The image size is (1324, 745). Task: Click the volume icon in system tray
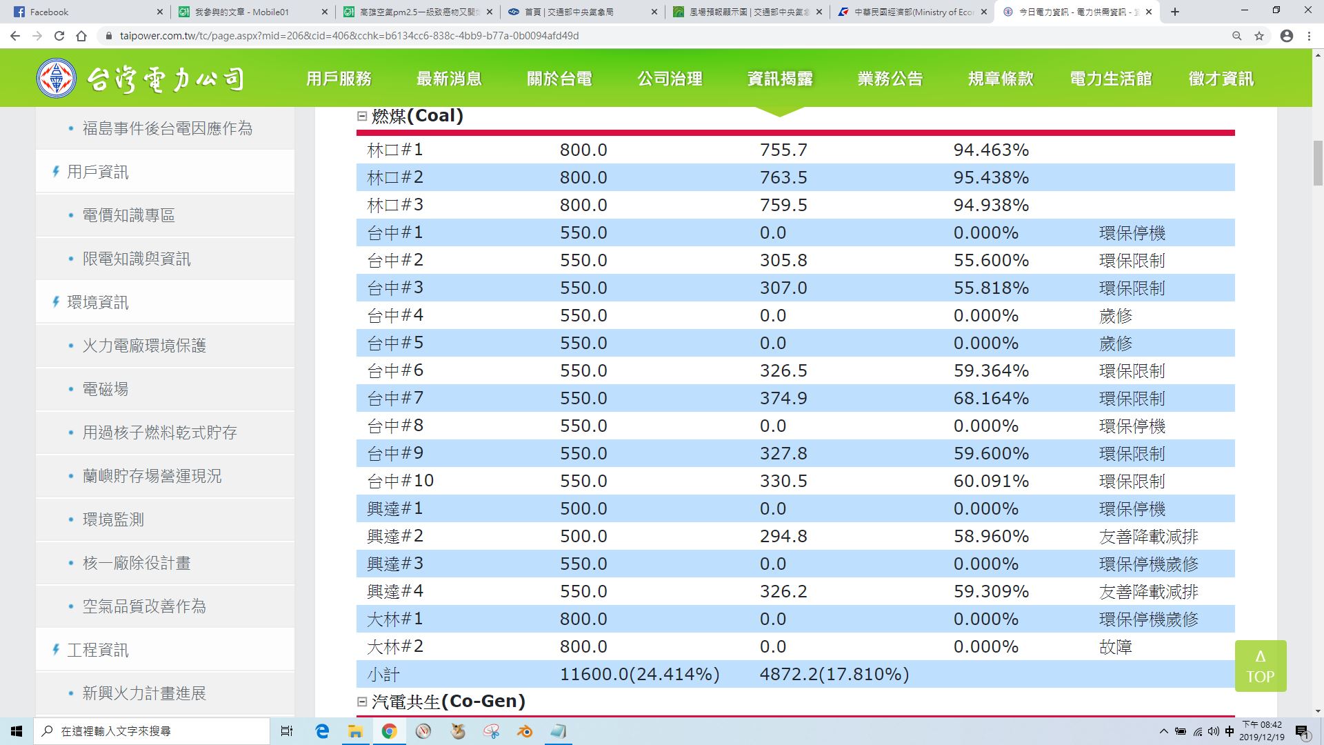(x=1214, y=731)
